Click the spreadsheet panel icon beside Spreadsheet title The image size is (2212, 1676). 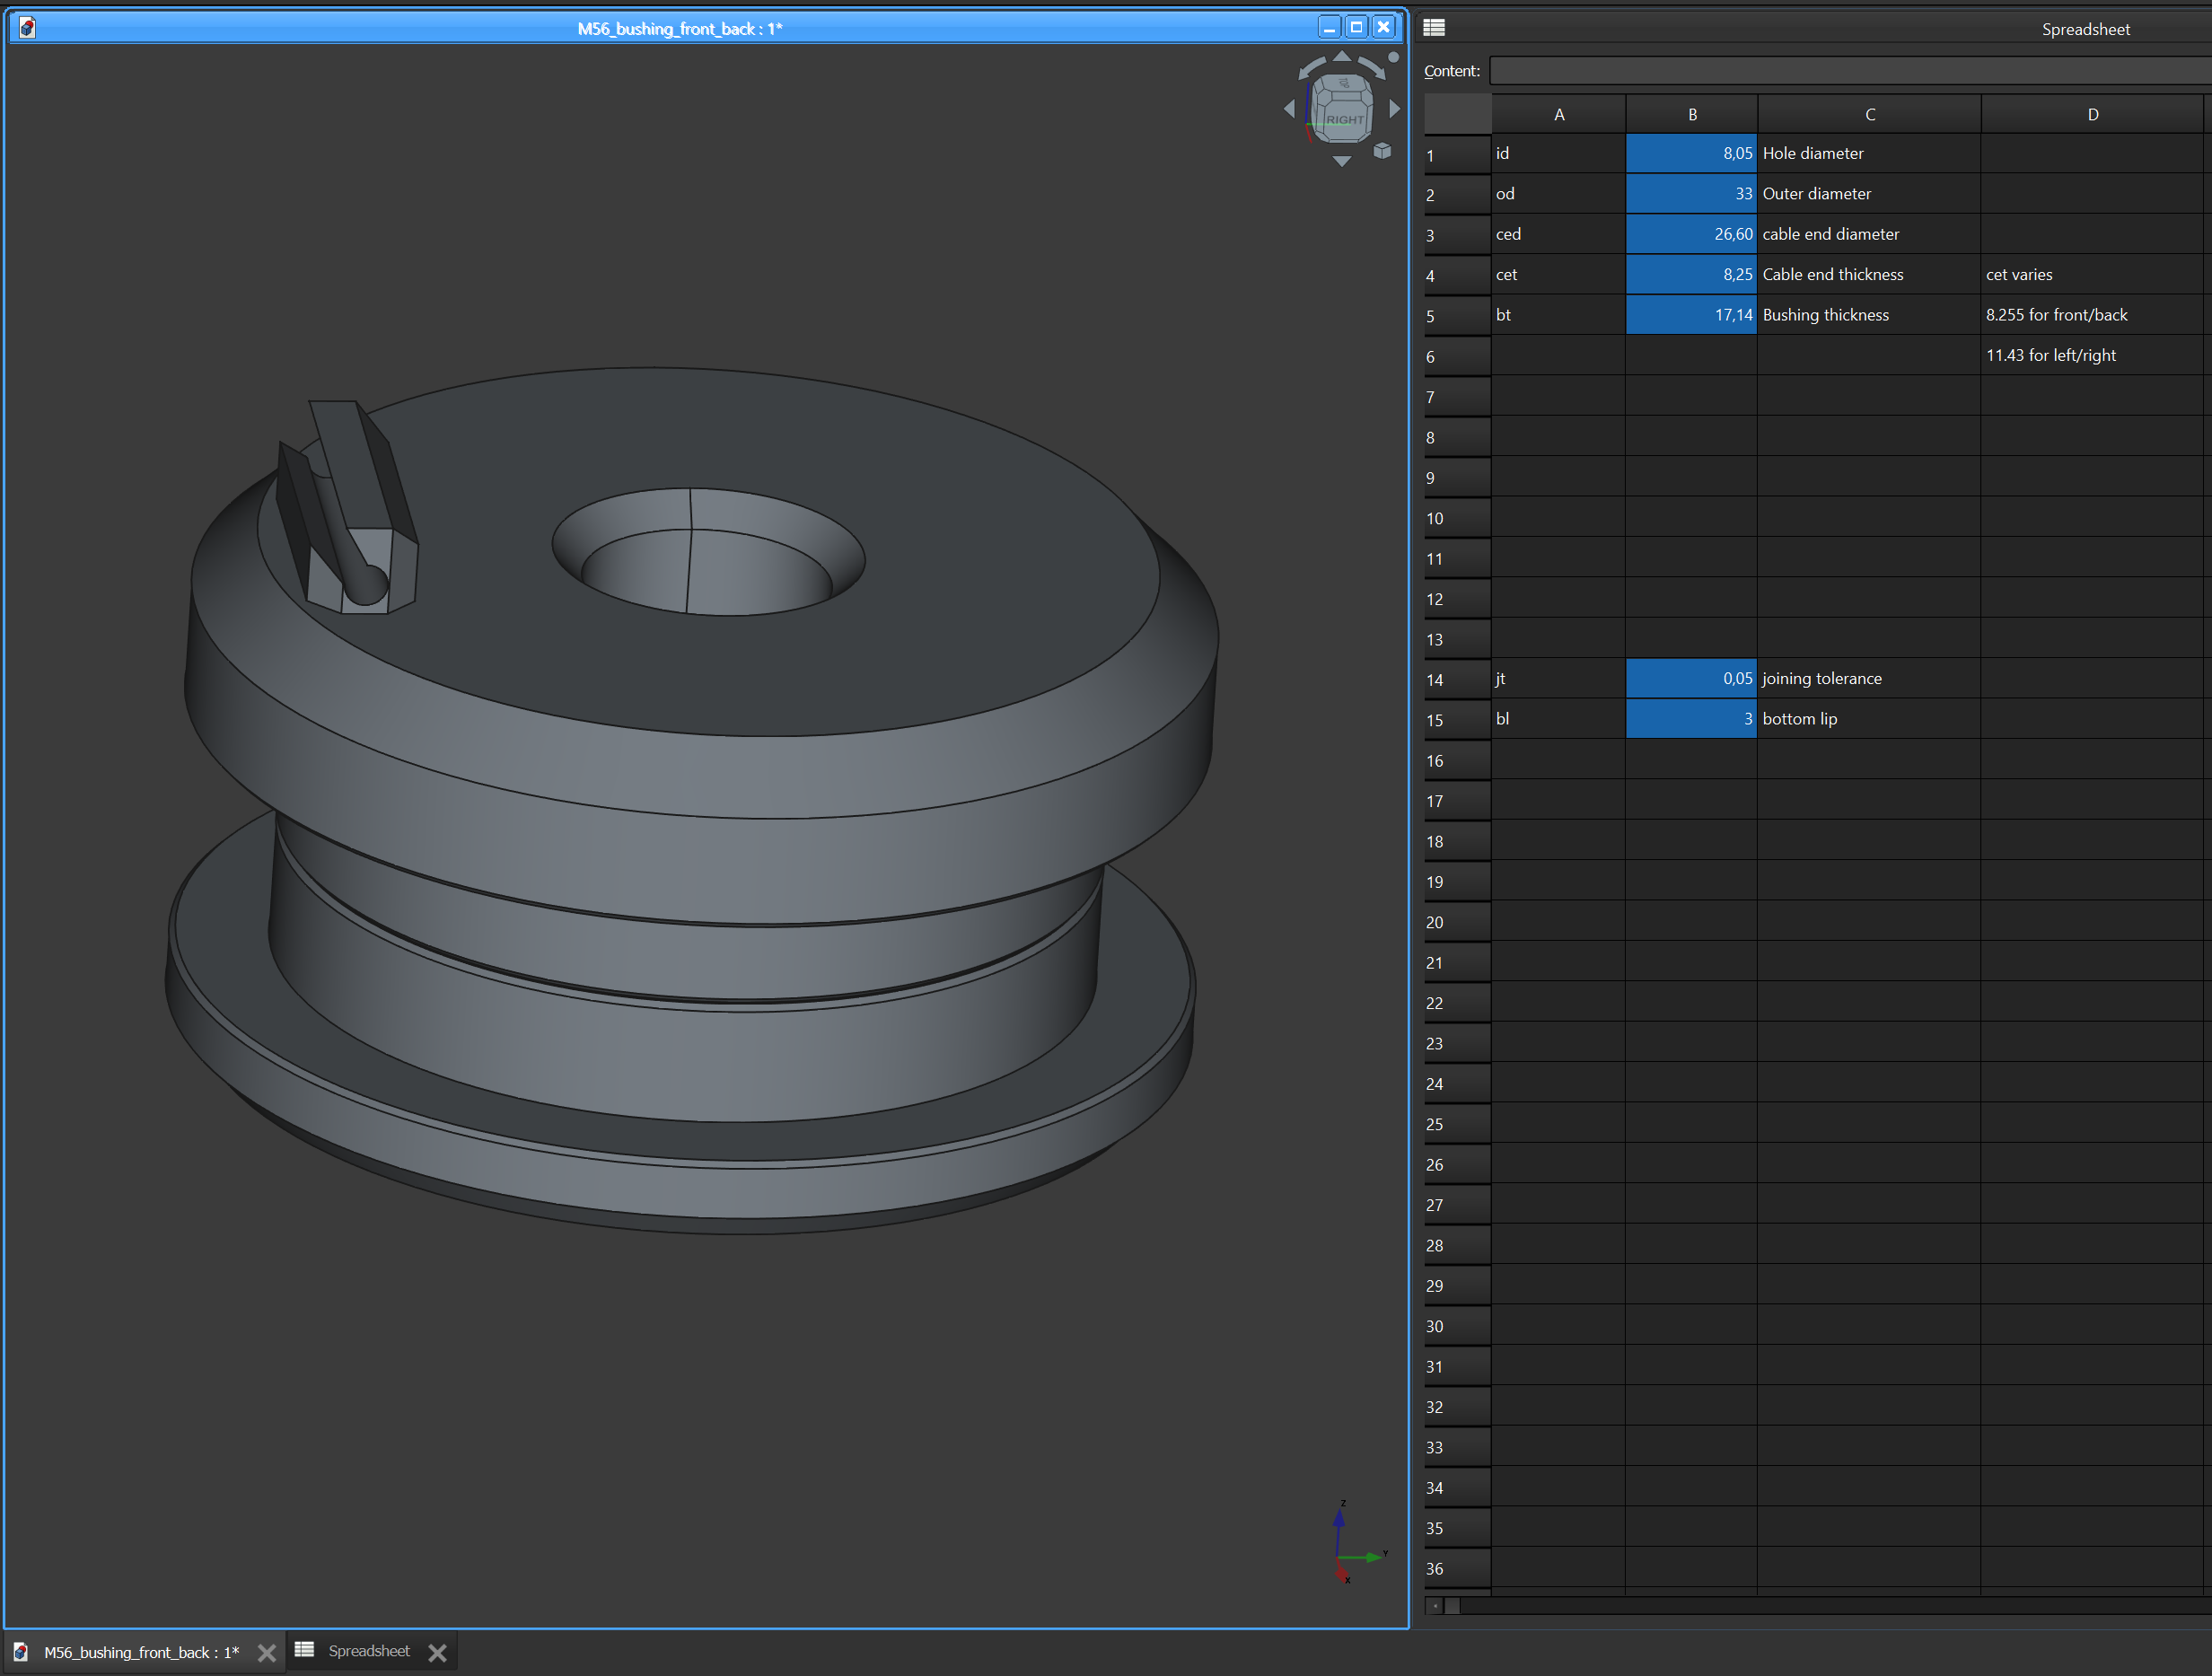tap(1434, 28)
